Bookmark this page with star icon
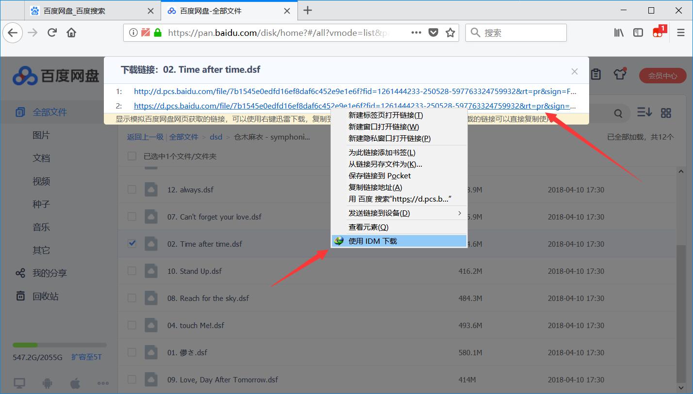The image size is (693, 394). (450, 32)
